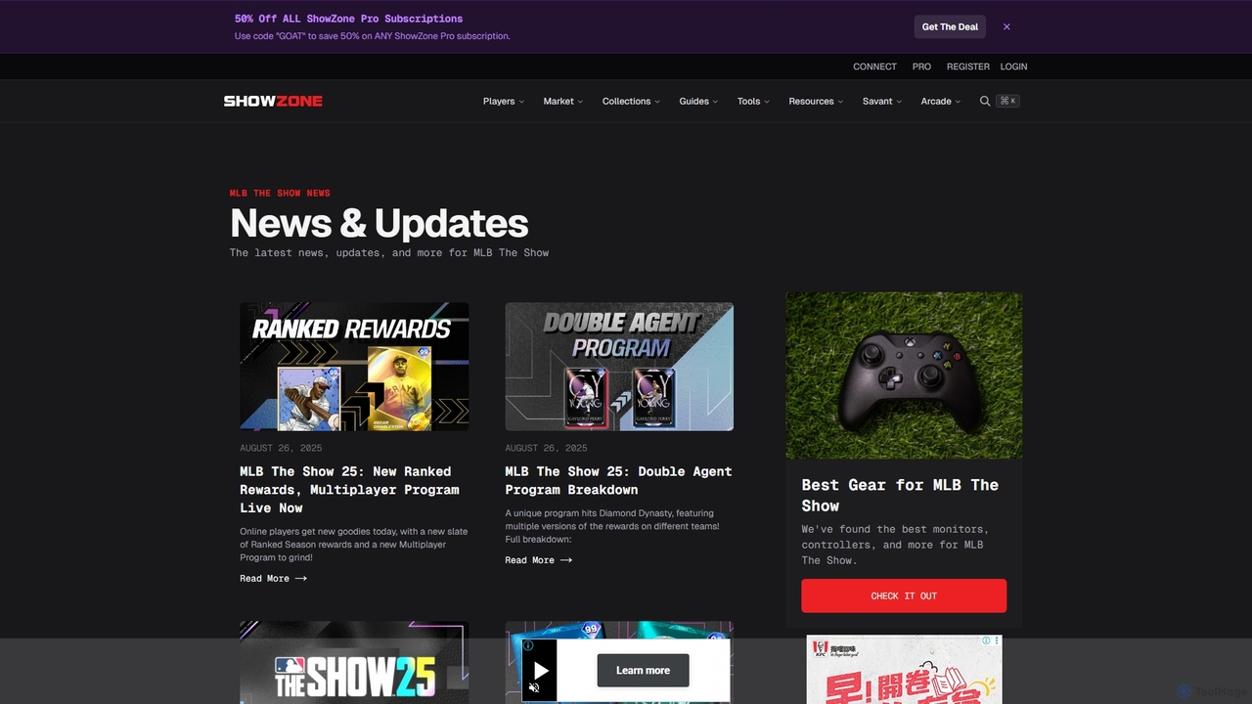Open the KFC ad banner
Viewport: 1252px width, 704px height.
[x=904, y=670]
